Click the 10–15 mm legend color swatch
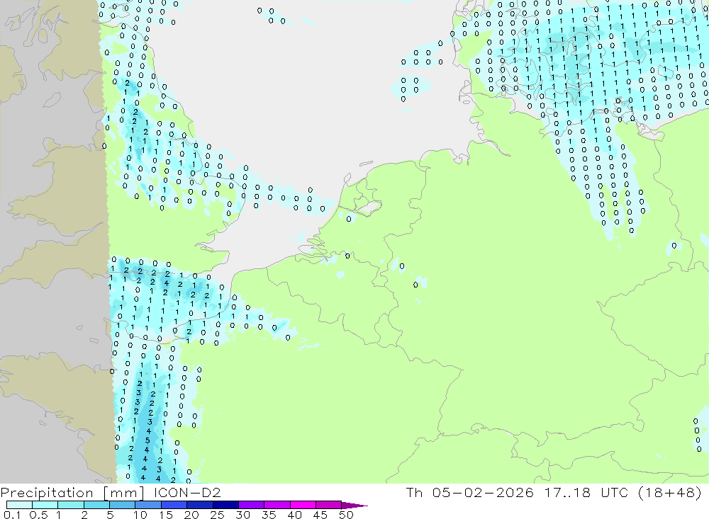The image size is (709, 519). (x=148, y=505)
